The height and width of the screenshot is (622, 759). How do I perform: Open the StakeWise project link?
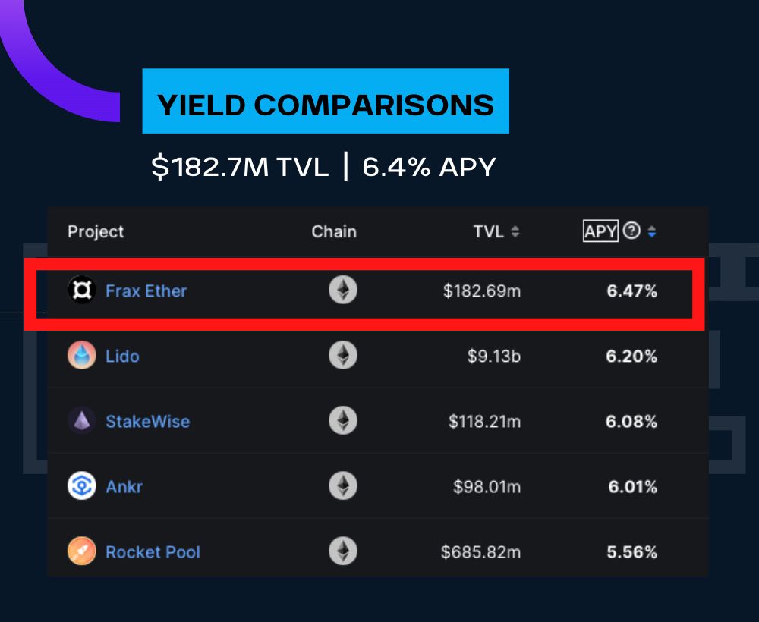pyautogui.click(x=147, y=421)
